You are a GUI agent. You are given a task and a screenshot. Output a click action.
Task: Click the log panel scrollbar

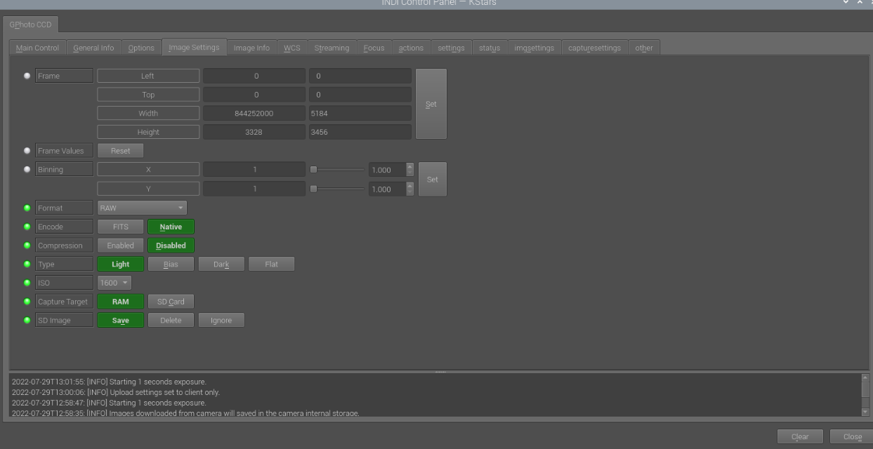[x=865, y=395]
